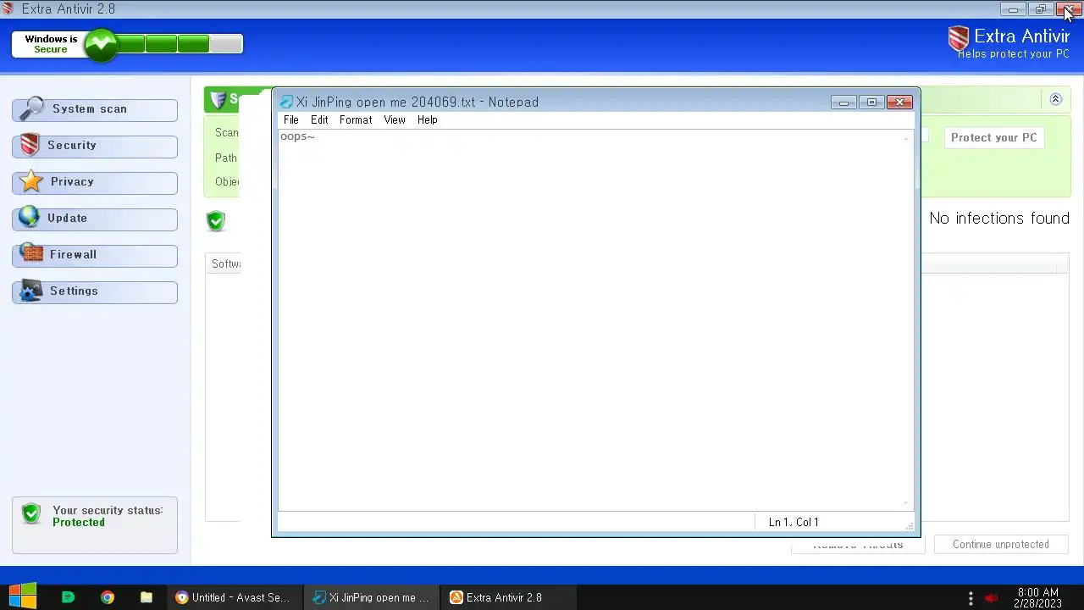This screenshot has height=610, width=1084.
Task: Click the green shield icon left of Notepad
Action: (216, 221)
